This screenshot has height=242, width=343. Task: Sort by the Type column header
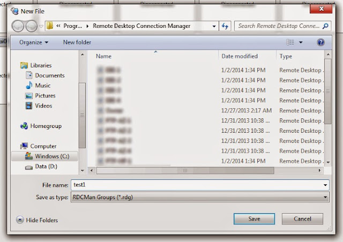(286, 56)
